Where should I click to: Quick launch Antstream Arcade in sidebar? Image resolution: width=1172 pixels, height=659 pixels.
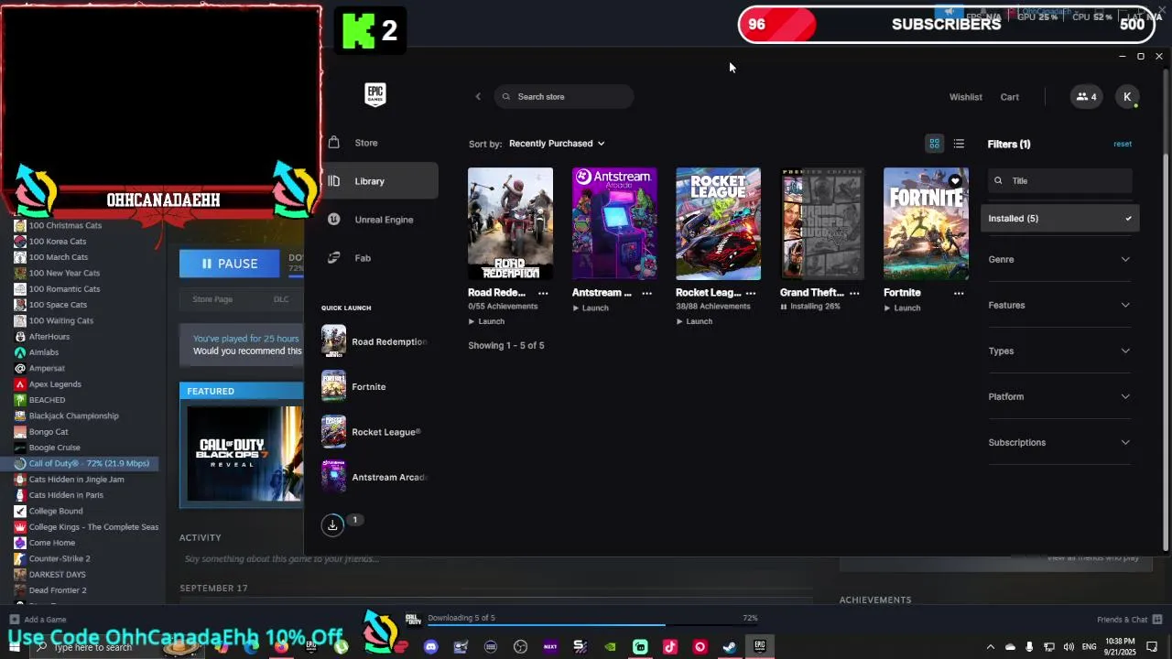(374, 477)
